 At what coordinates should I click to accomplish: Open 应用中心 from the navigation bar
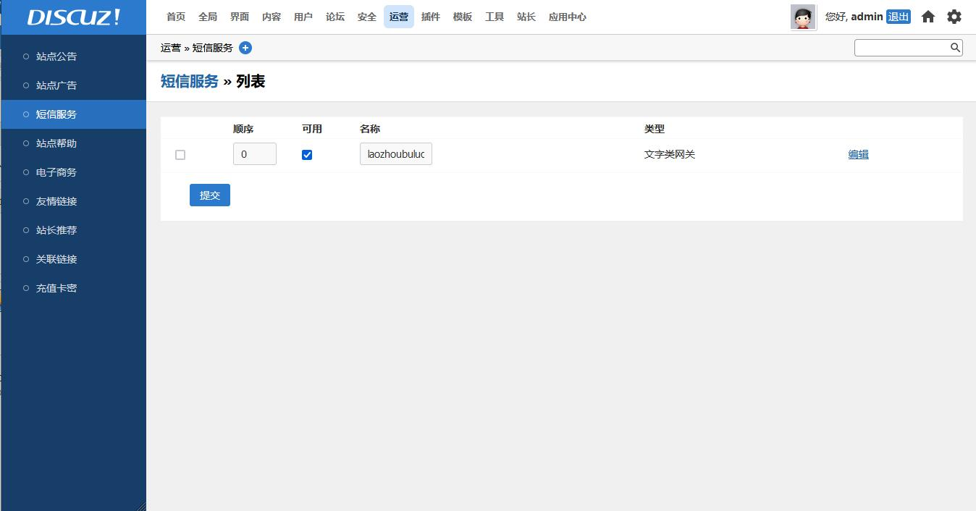567,17
